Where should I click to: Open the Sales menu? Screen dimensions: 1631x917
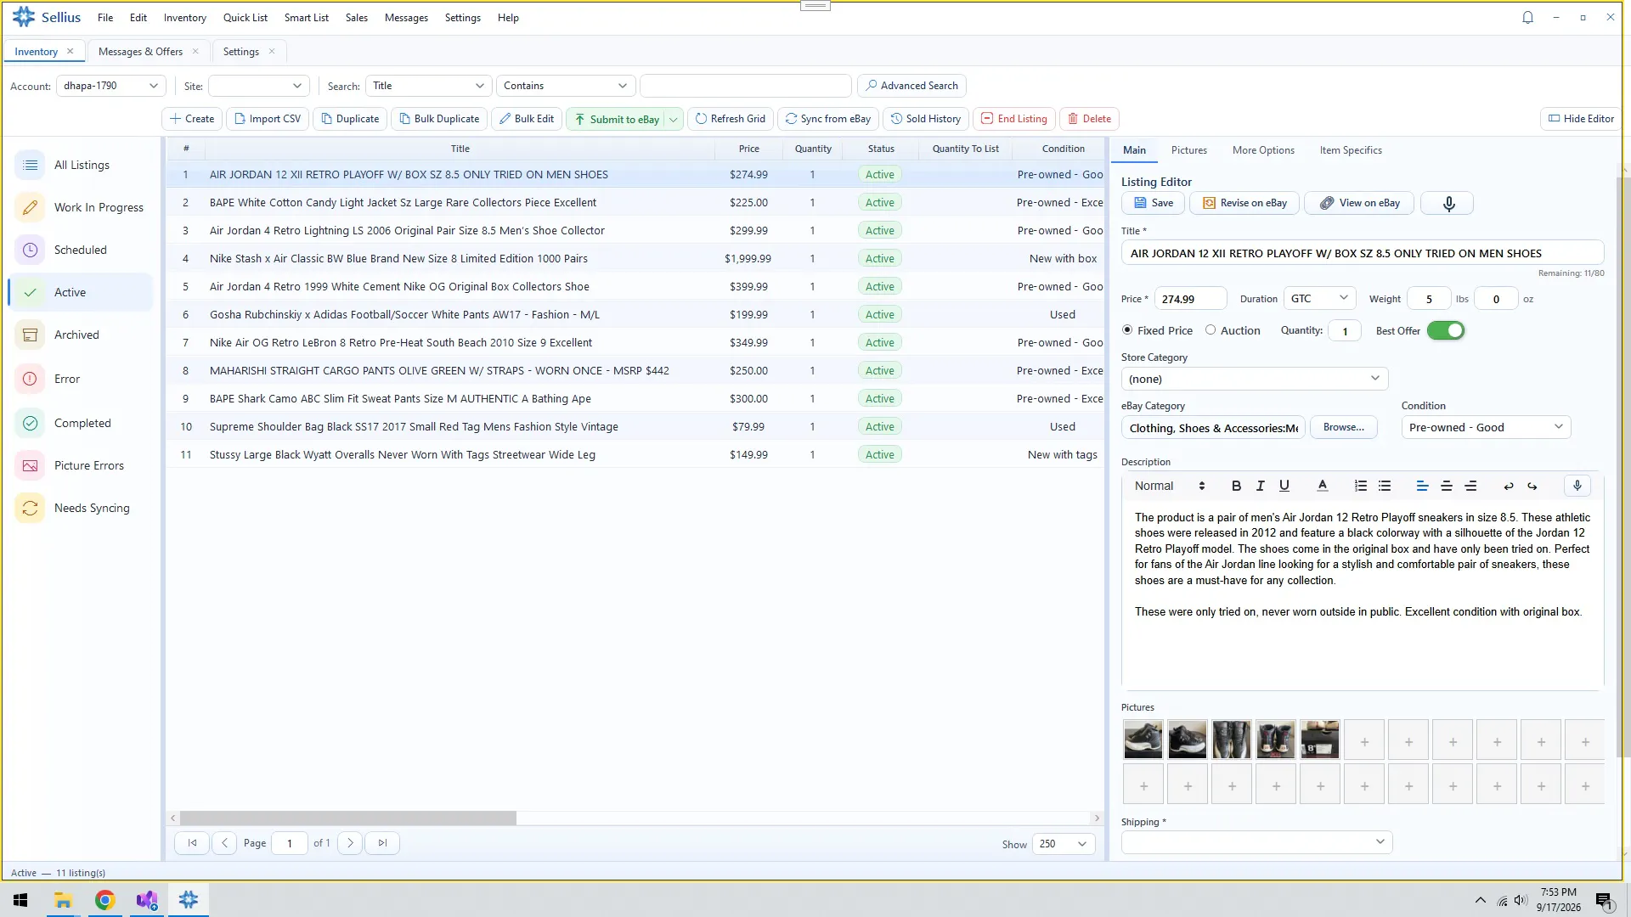point(356,18)
